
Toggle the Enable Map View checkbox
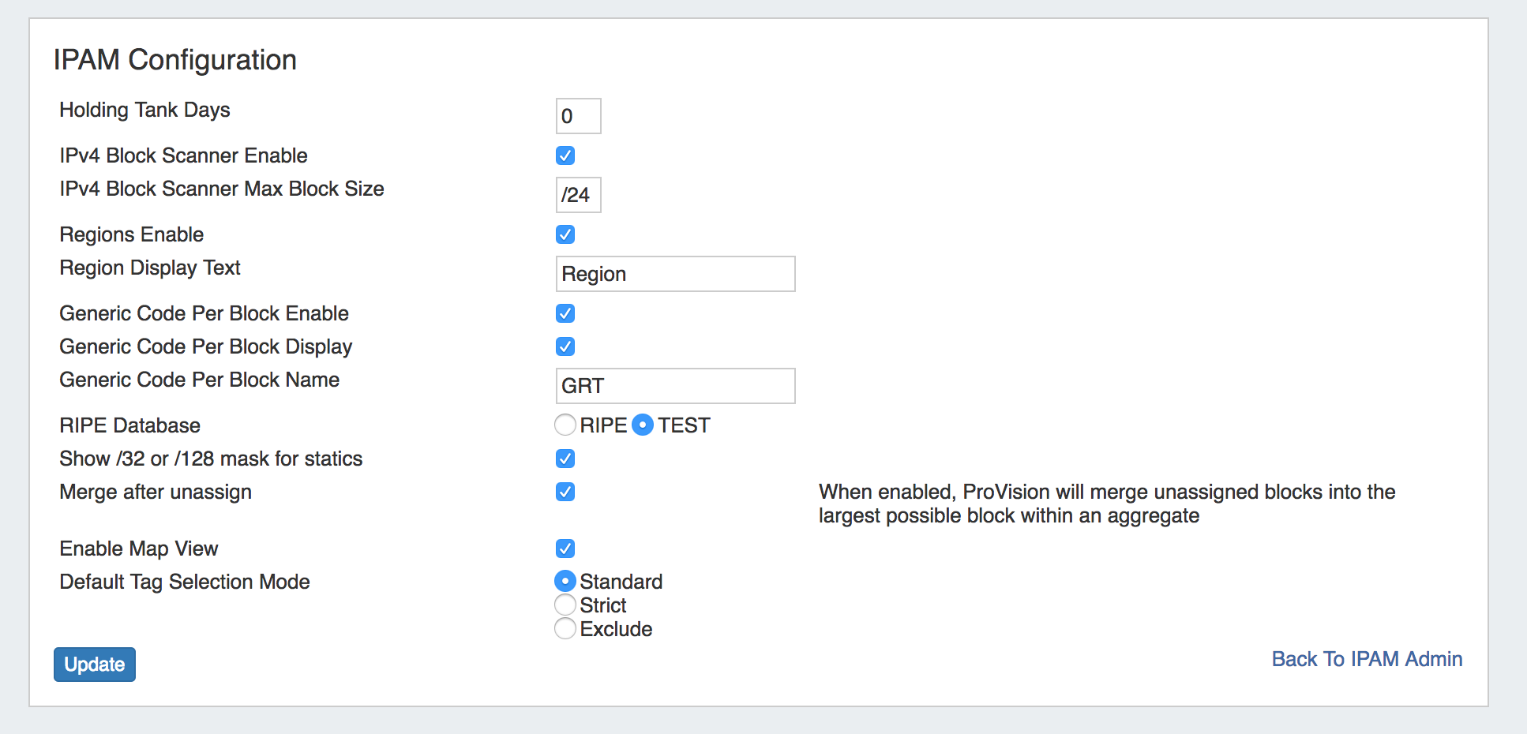pyautogui.click(x=565, y=549)
